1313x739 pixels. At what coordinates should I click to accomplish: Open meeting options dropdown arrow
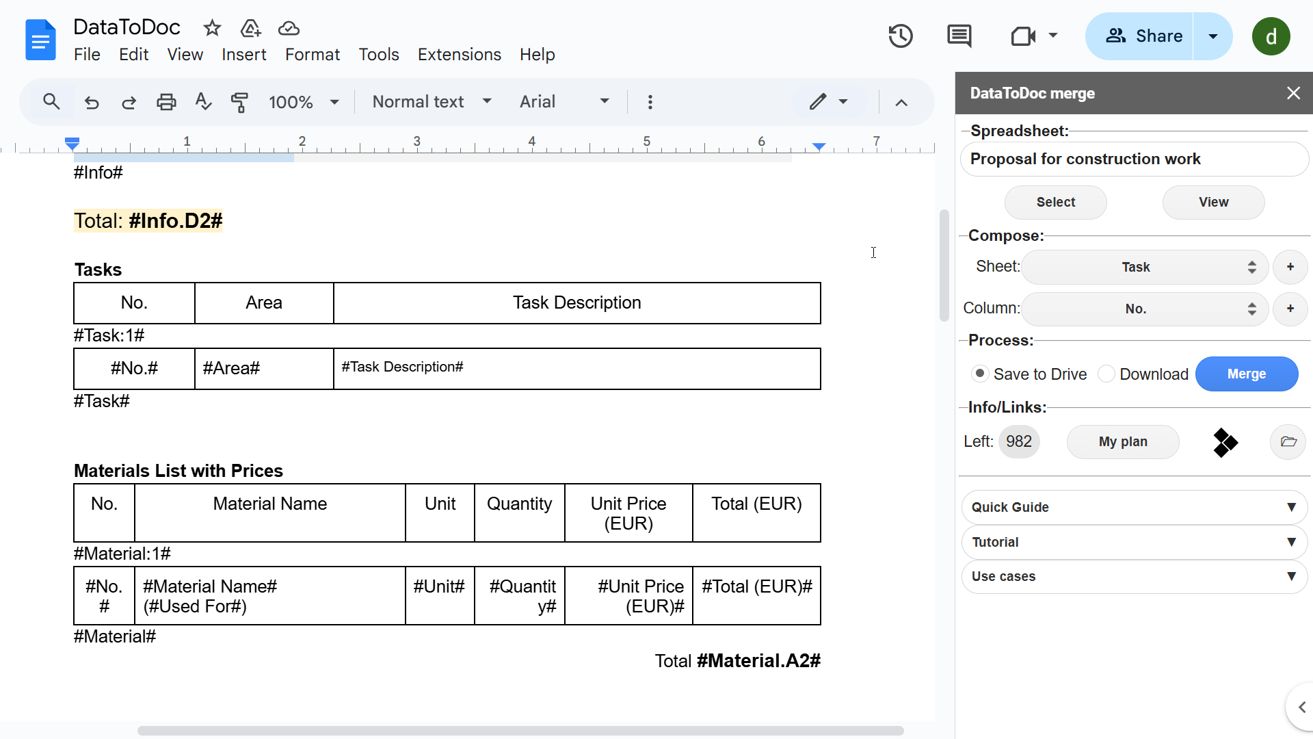[1053, 36]
